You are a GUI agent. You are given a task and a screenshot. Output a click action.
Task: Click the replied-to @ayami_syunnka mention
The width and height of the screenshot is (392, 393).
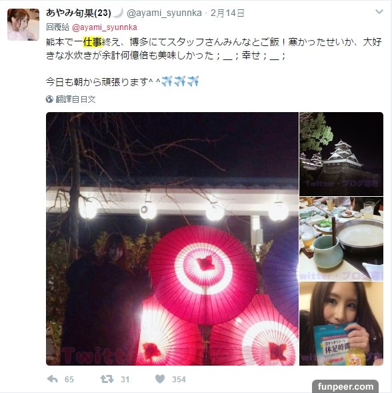(x=105, y=27)
